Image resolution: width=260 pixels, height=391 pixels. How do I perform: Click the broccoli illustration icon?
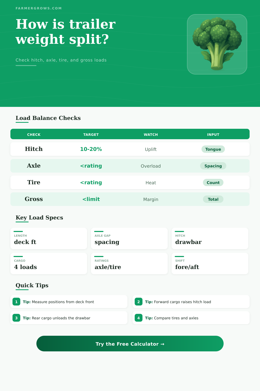[217, 44]
